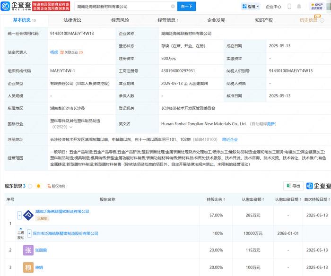Open the mobile phone icon in header
Viewport: 331px width, 276px height.
point(289,6)
